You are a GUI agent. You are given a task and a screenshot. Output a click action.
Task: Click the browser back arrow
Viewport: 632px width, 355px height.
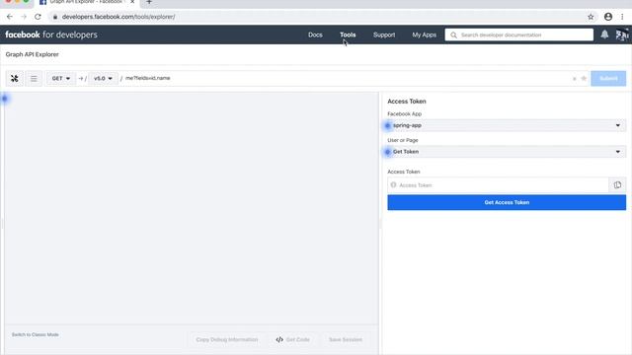[10, 17]
